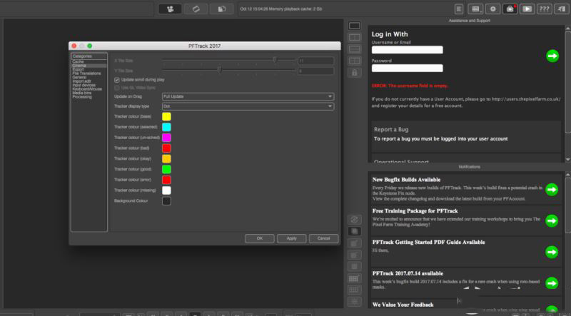This screenshot has width=571, height=316.
Task: Select stacked two-row viewport layout icon
Action: pyautogui.click(x=354, y=49)
